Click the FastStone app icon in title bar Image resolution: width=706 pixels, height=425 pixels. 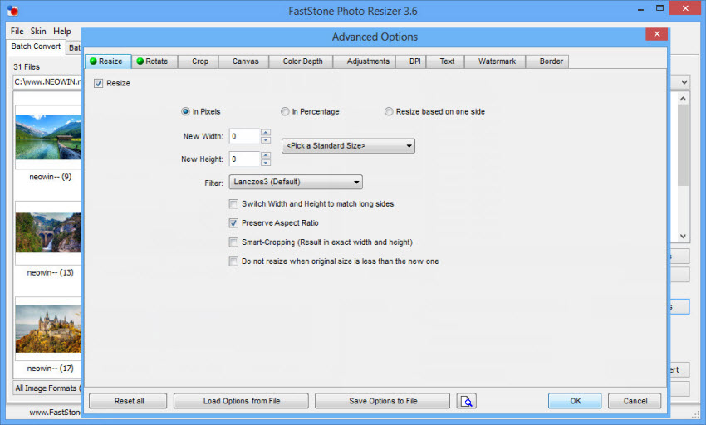coord(12,11)
